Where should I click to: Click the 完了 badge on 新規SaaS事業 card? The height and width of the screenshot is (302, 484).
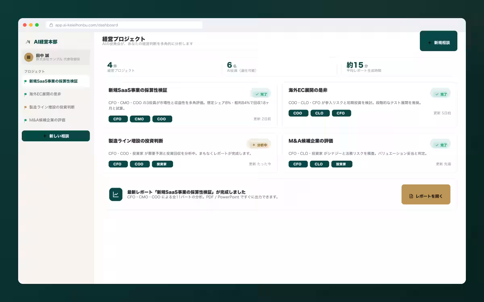tap(261, 94)
